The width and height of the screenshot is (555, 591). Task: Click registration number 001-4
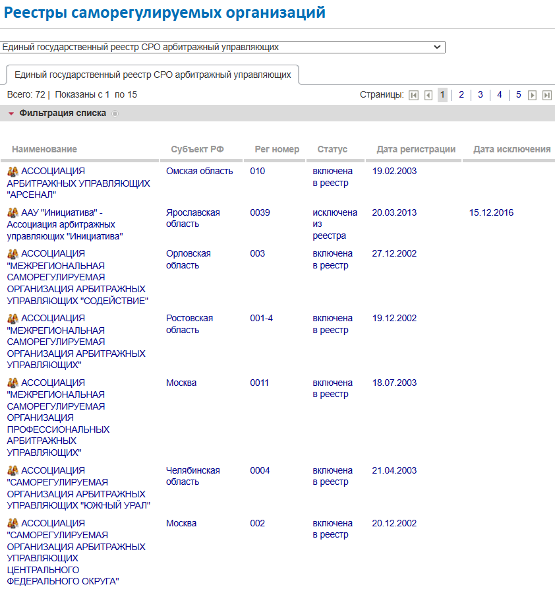pyautogui.click(x=261, y=319)
